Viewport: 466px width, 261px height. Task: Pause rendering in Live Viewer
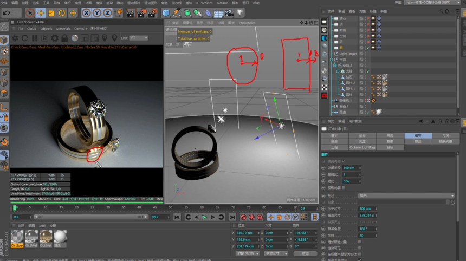pos(35,38)
